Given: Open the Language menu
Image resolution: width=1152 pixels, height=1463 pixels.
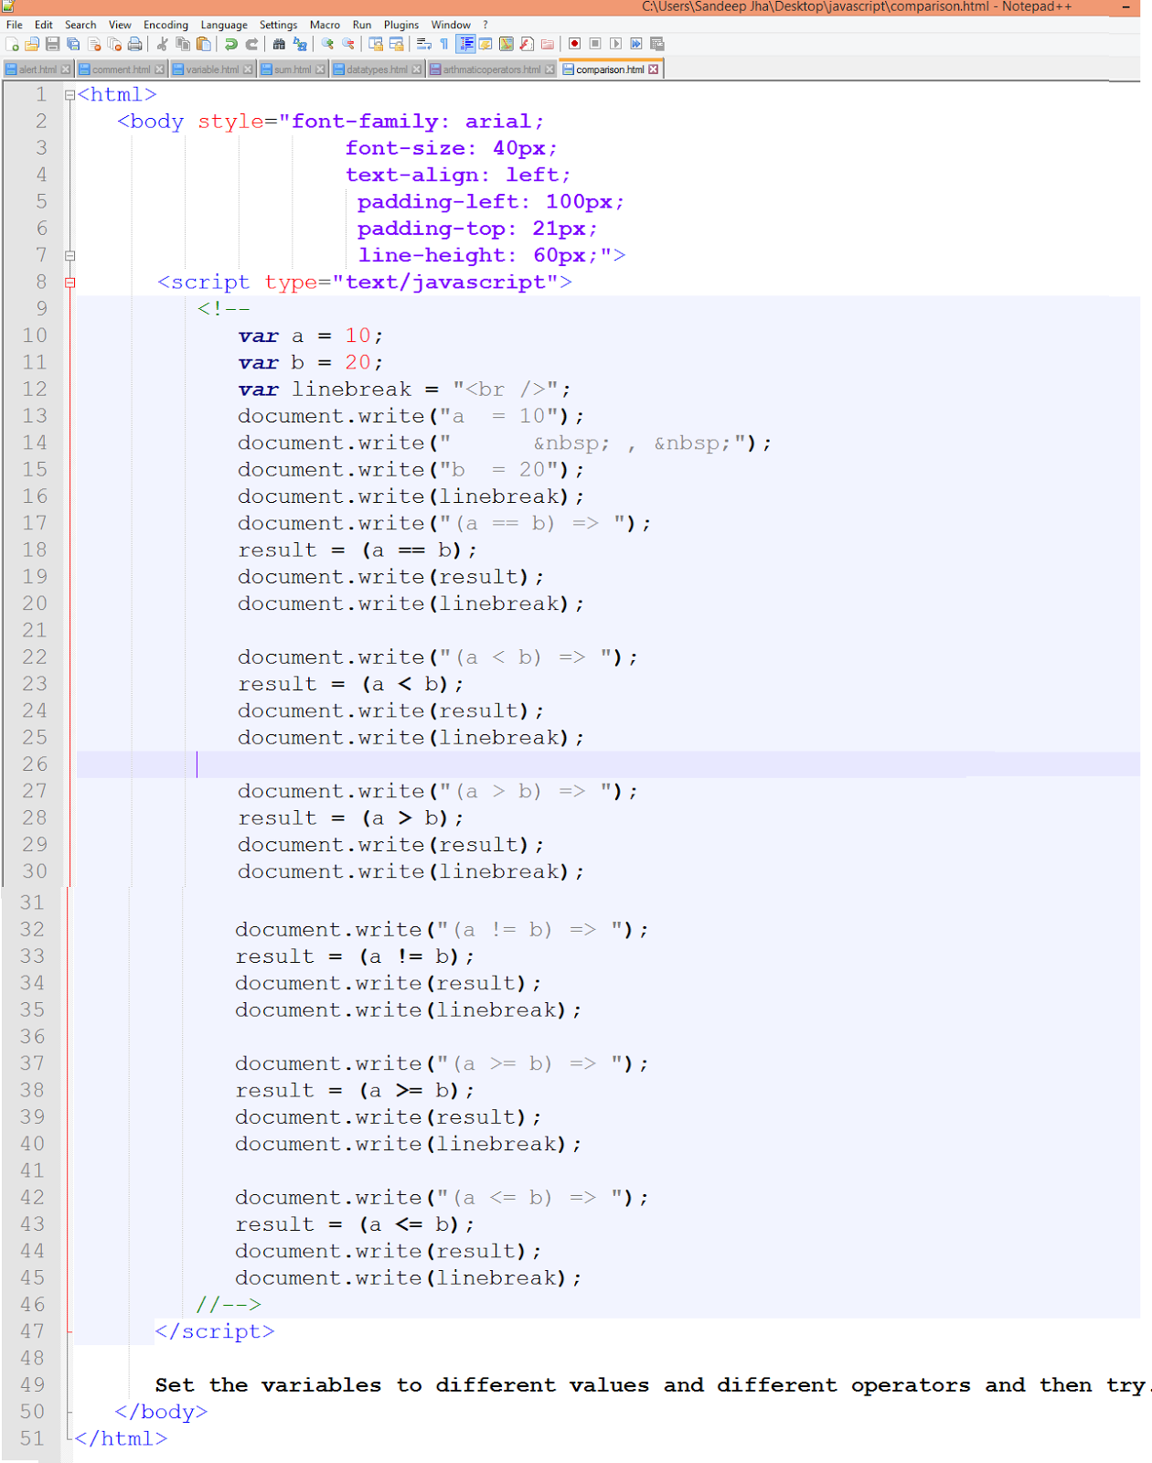Looking at the screenshot, I should click(224, 25).
